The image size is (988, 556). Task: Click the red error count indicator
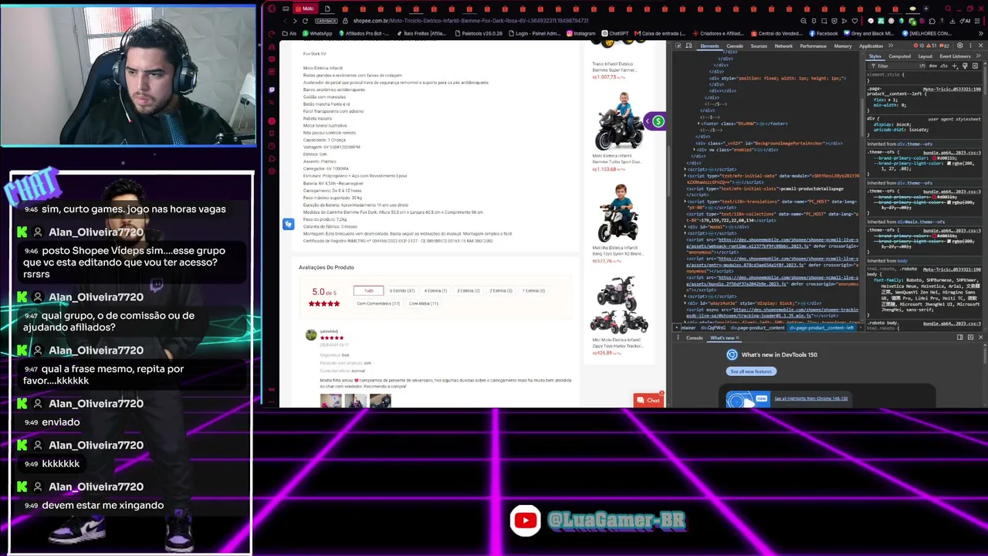pos(919,46)
